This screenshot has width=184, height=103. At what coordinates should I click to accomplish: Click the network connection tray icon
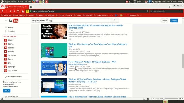click(x=153, y=1)
